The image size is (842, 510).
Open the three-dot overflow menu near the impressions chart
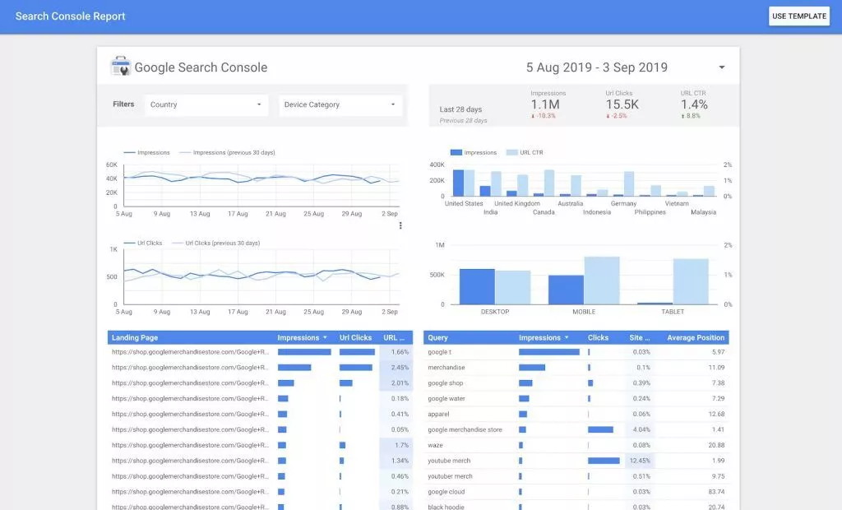tap(400, 224)
